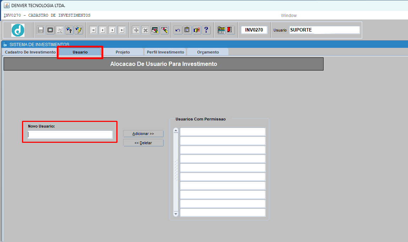Go to the next record
This screenshot has width=408, height=242.
[112, 30]
